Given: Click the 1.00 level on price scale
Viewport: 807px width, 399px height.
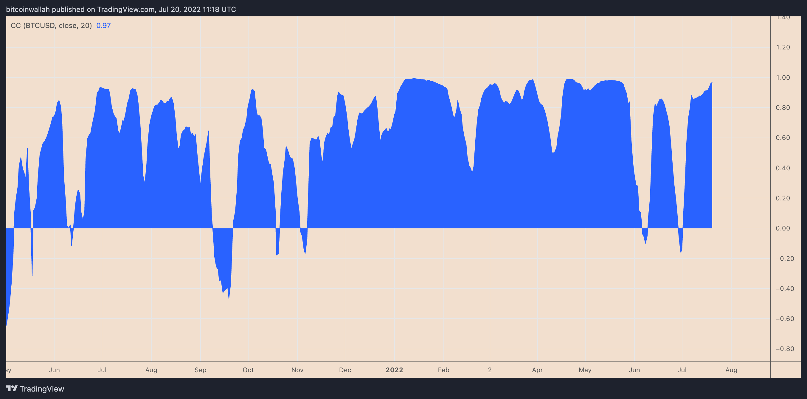Looking at the screenshot, I should point(783,78).
